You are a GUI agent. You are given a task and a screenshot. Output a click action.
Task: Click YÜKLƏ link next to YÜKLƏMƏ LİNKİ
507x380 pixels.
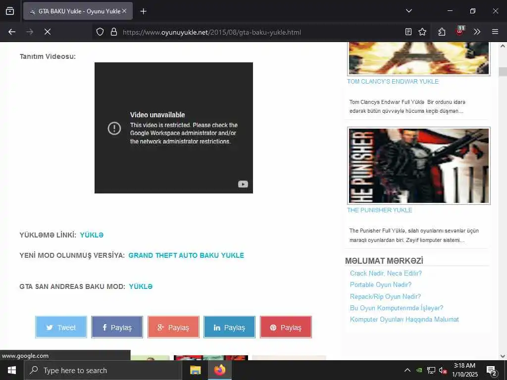point(92,235)
